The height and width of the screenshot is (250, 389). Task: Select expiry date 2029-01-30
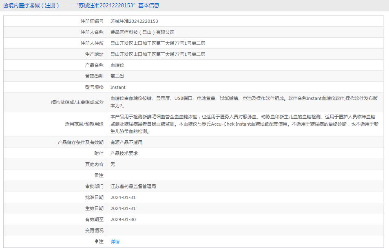(123, 219)
